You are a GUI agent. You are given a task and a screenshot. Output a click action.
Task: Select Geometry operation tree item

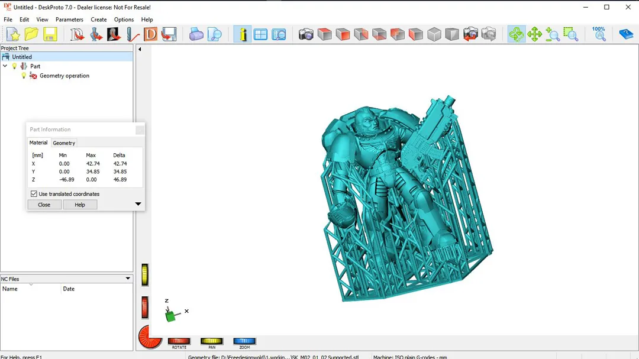pos(64,76)
